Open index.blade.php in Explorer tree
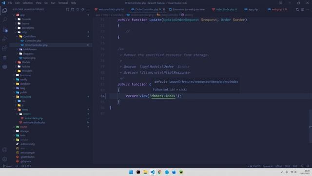Image resolution: width=312 pixels, height=176 pixels. click(34, 118)
